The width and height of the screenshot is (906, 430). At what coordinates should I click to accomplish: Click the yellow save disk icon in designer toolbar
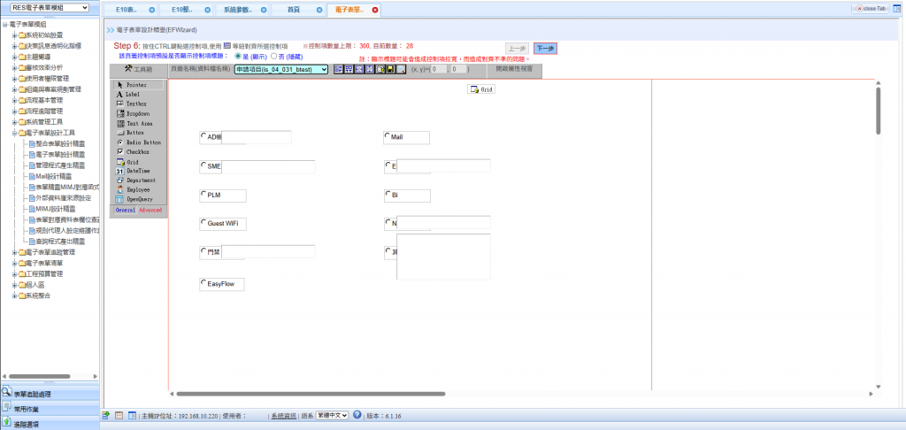(x=390, y=69)
